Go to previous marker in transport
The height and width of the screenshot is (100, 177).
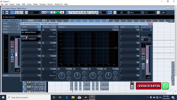(43, 12)
